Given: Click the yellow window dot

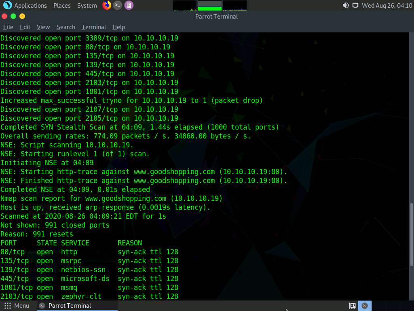Looking at the screenshot, I should (x=22, y=16).
